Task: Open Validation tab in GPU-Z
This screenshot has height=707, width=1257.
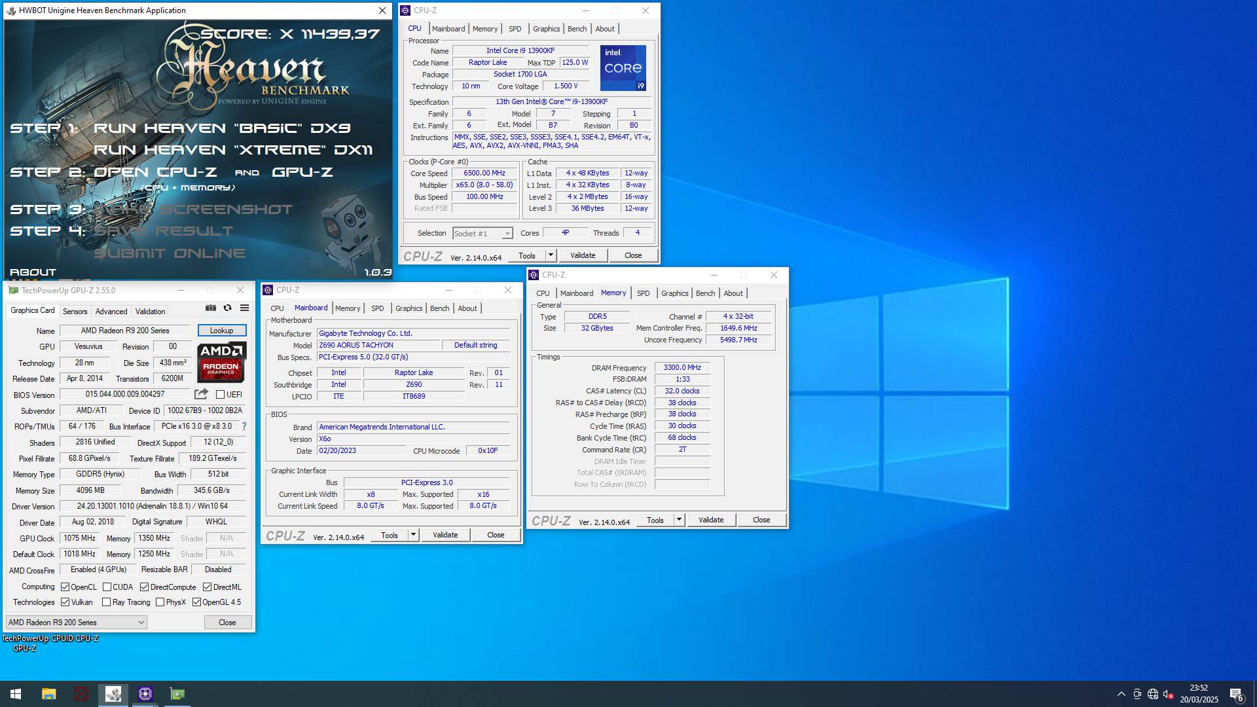Action: (150, 312)
